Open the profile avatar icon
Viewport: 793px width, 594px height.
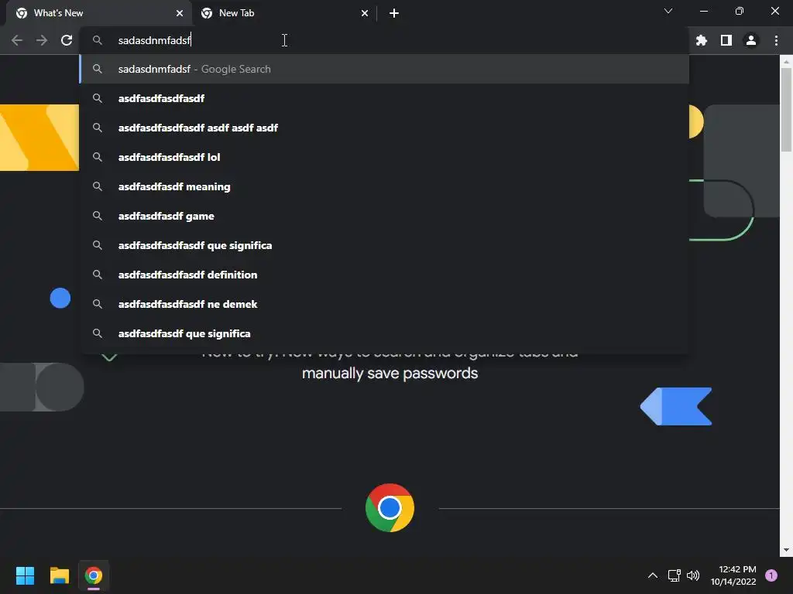pyautogui.click(x=751, y=40)
